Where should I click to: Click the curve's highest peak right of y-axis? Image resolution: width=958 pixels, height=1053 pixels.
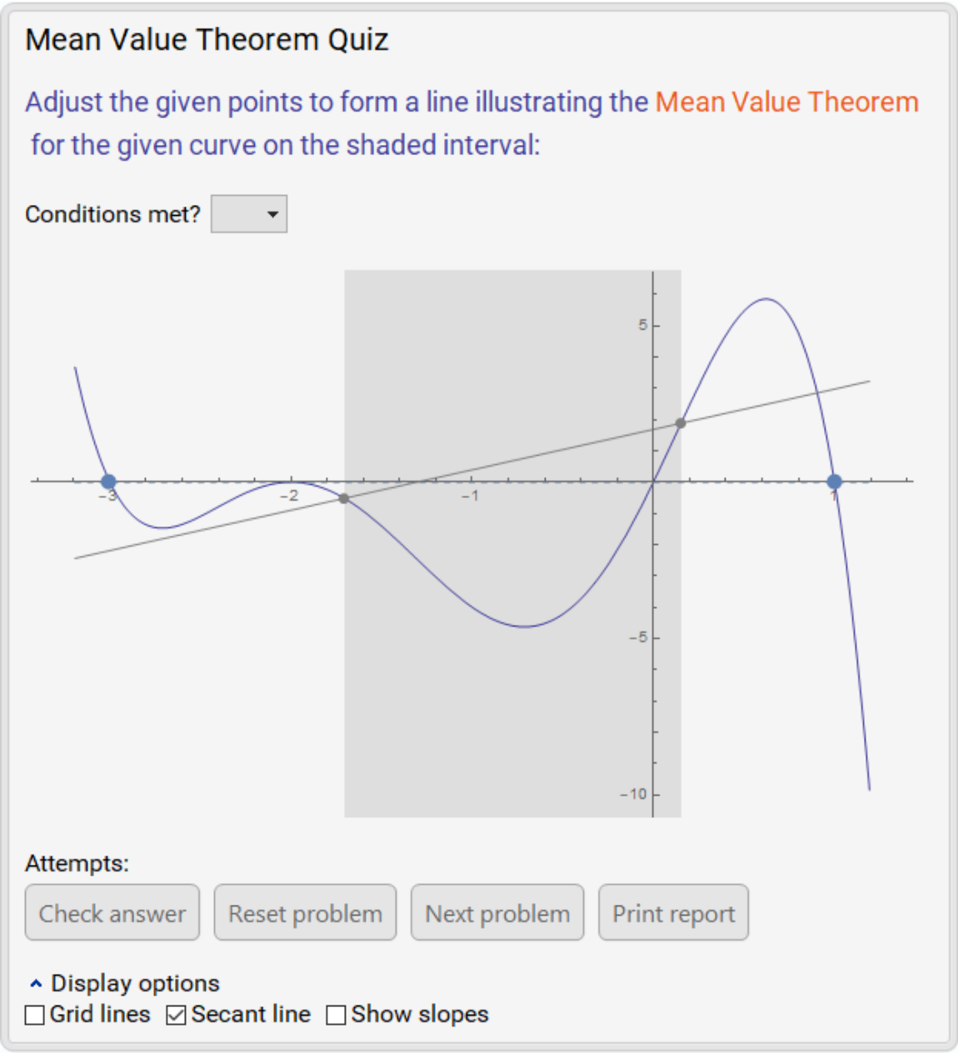(766, 299)
